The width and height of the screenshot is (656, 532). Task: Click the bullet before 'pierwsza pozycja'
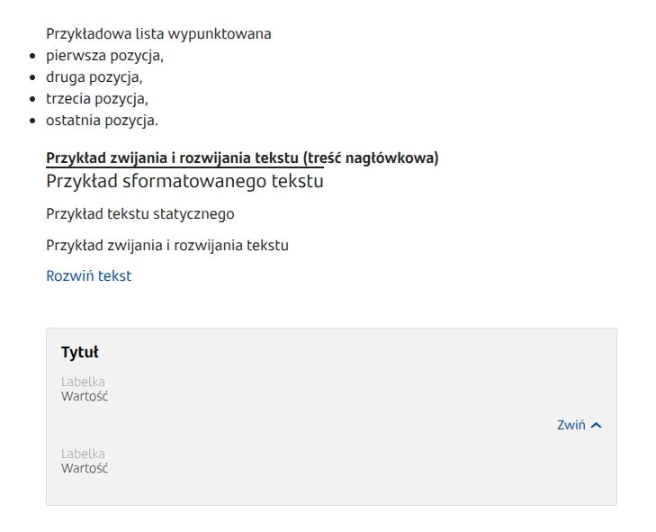tap(33, 56)
